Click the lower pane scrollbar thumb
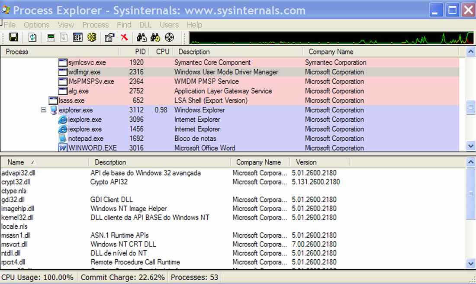This screenshot has height=284, width=476. [x=470, y=193]
